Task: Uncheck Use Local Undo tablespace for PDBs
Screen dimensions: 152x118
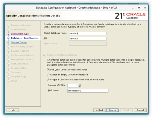Action: pyautogui.click(x=48, y=70)
